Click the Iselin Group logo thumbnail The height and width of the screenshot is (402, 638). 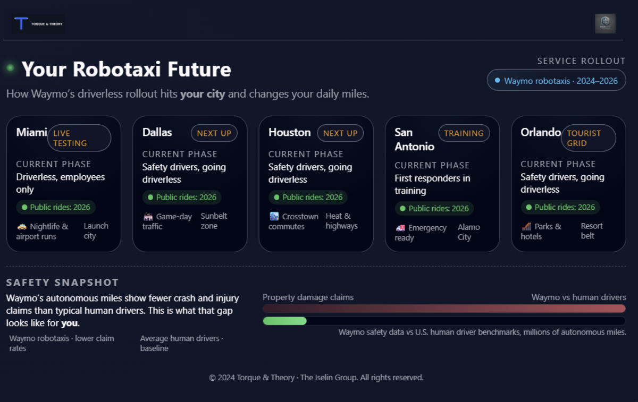(605, 23)
